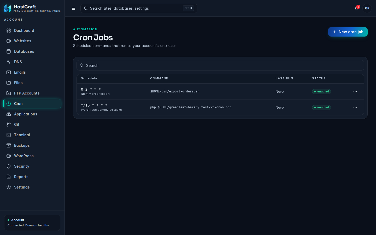The width and height of the screenshot is (376, 235).
Task: Click the Cron clock icon in sidebar
Action: [x=9, y=104]
